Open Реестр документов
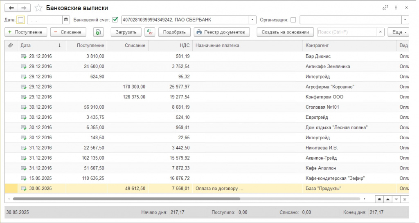This screenshot has width=419, height=223. 222,32
